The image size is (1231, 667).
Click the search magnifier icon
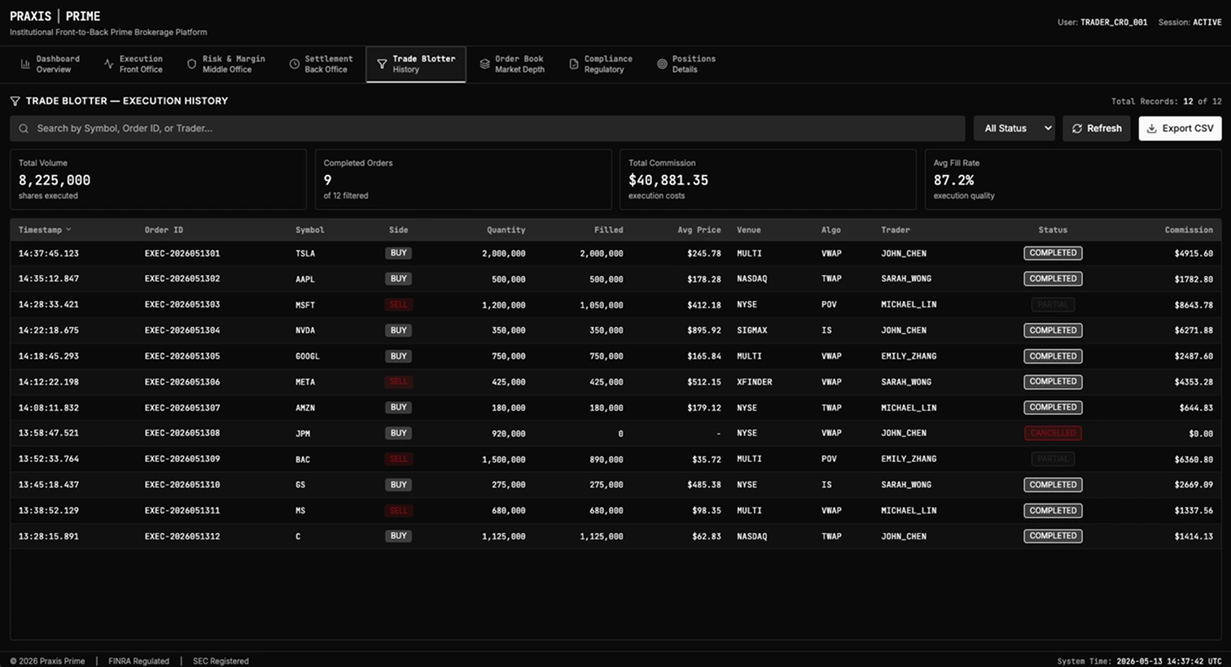tap(24, 129)
